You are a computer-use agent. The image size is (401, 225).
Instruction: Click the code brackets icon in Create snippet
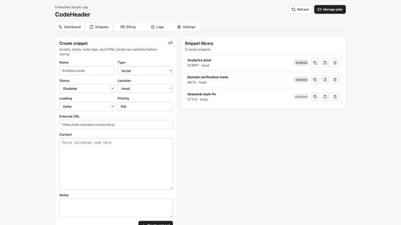pyautogui.click(x=170, y=43)
